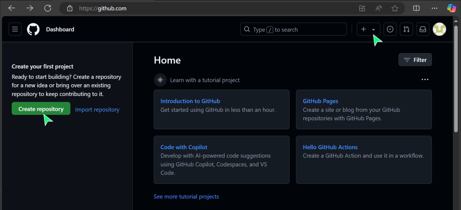Open the Introduction to GitHub tutorial
This screenshot has height=210, width=461.
[x=190, y=101]
